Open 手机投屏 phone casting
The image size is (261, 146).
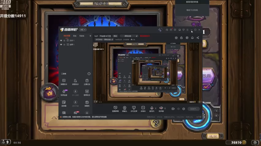coord(134,109)
